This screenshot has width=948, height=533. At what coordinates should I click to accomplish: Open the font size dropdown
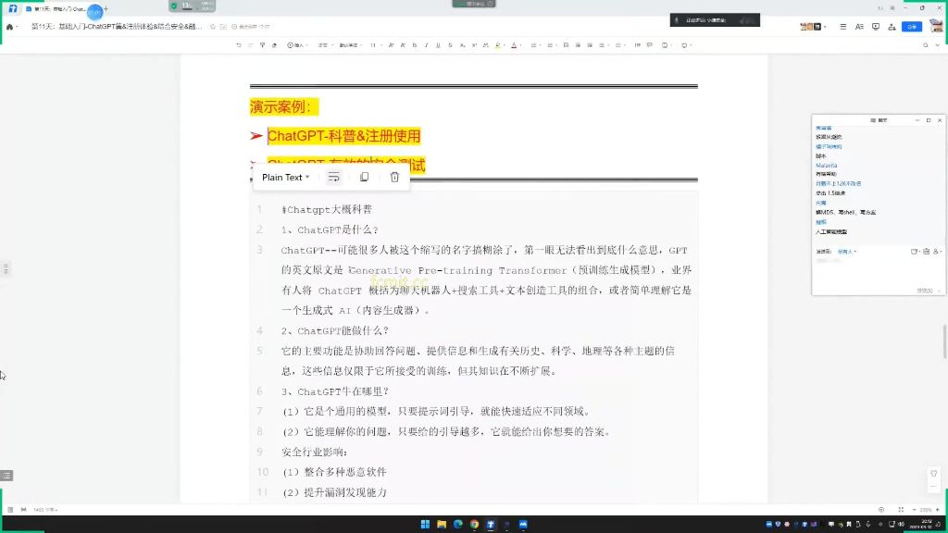[376, 45]
